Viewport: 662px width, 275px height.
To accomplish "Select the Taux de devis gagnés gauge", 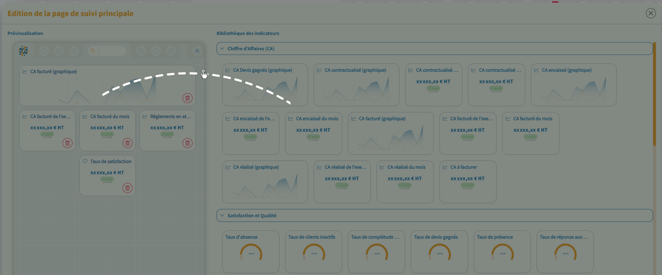I will coord(439,251).
